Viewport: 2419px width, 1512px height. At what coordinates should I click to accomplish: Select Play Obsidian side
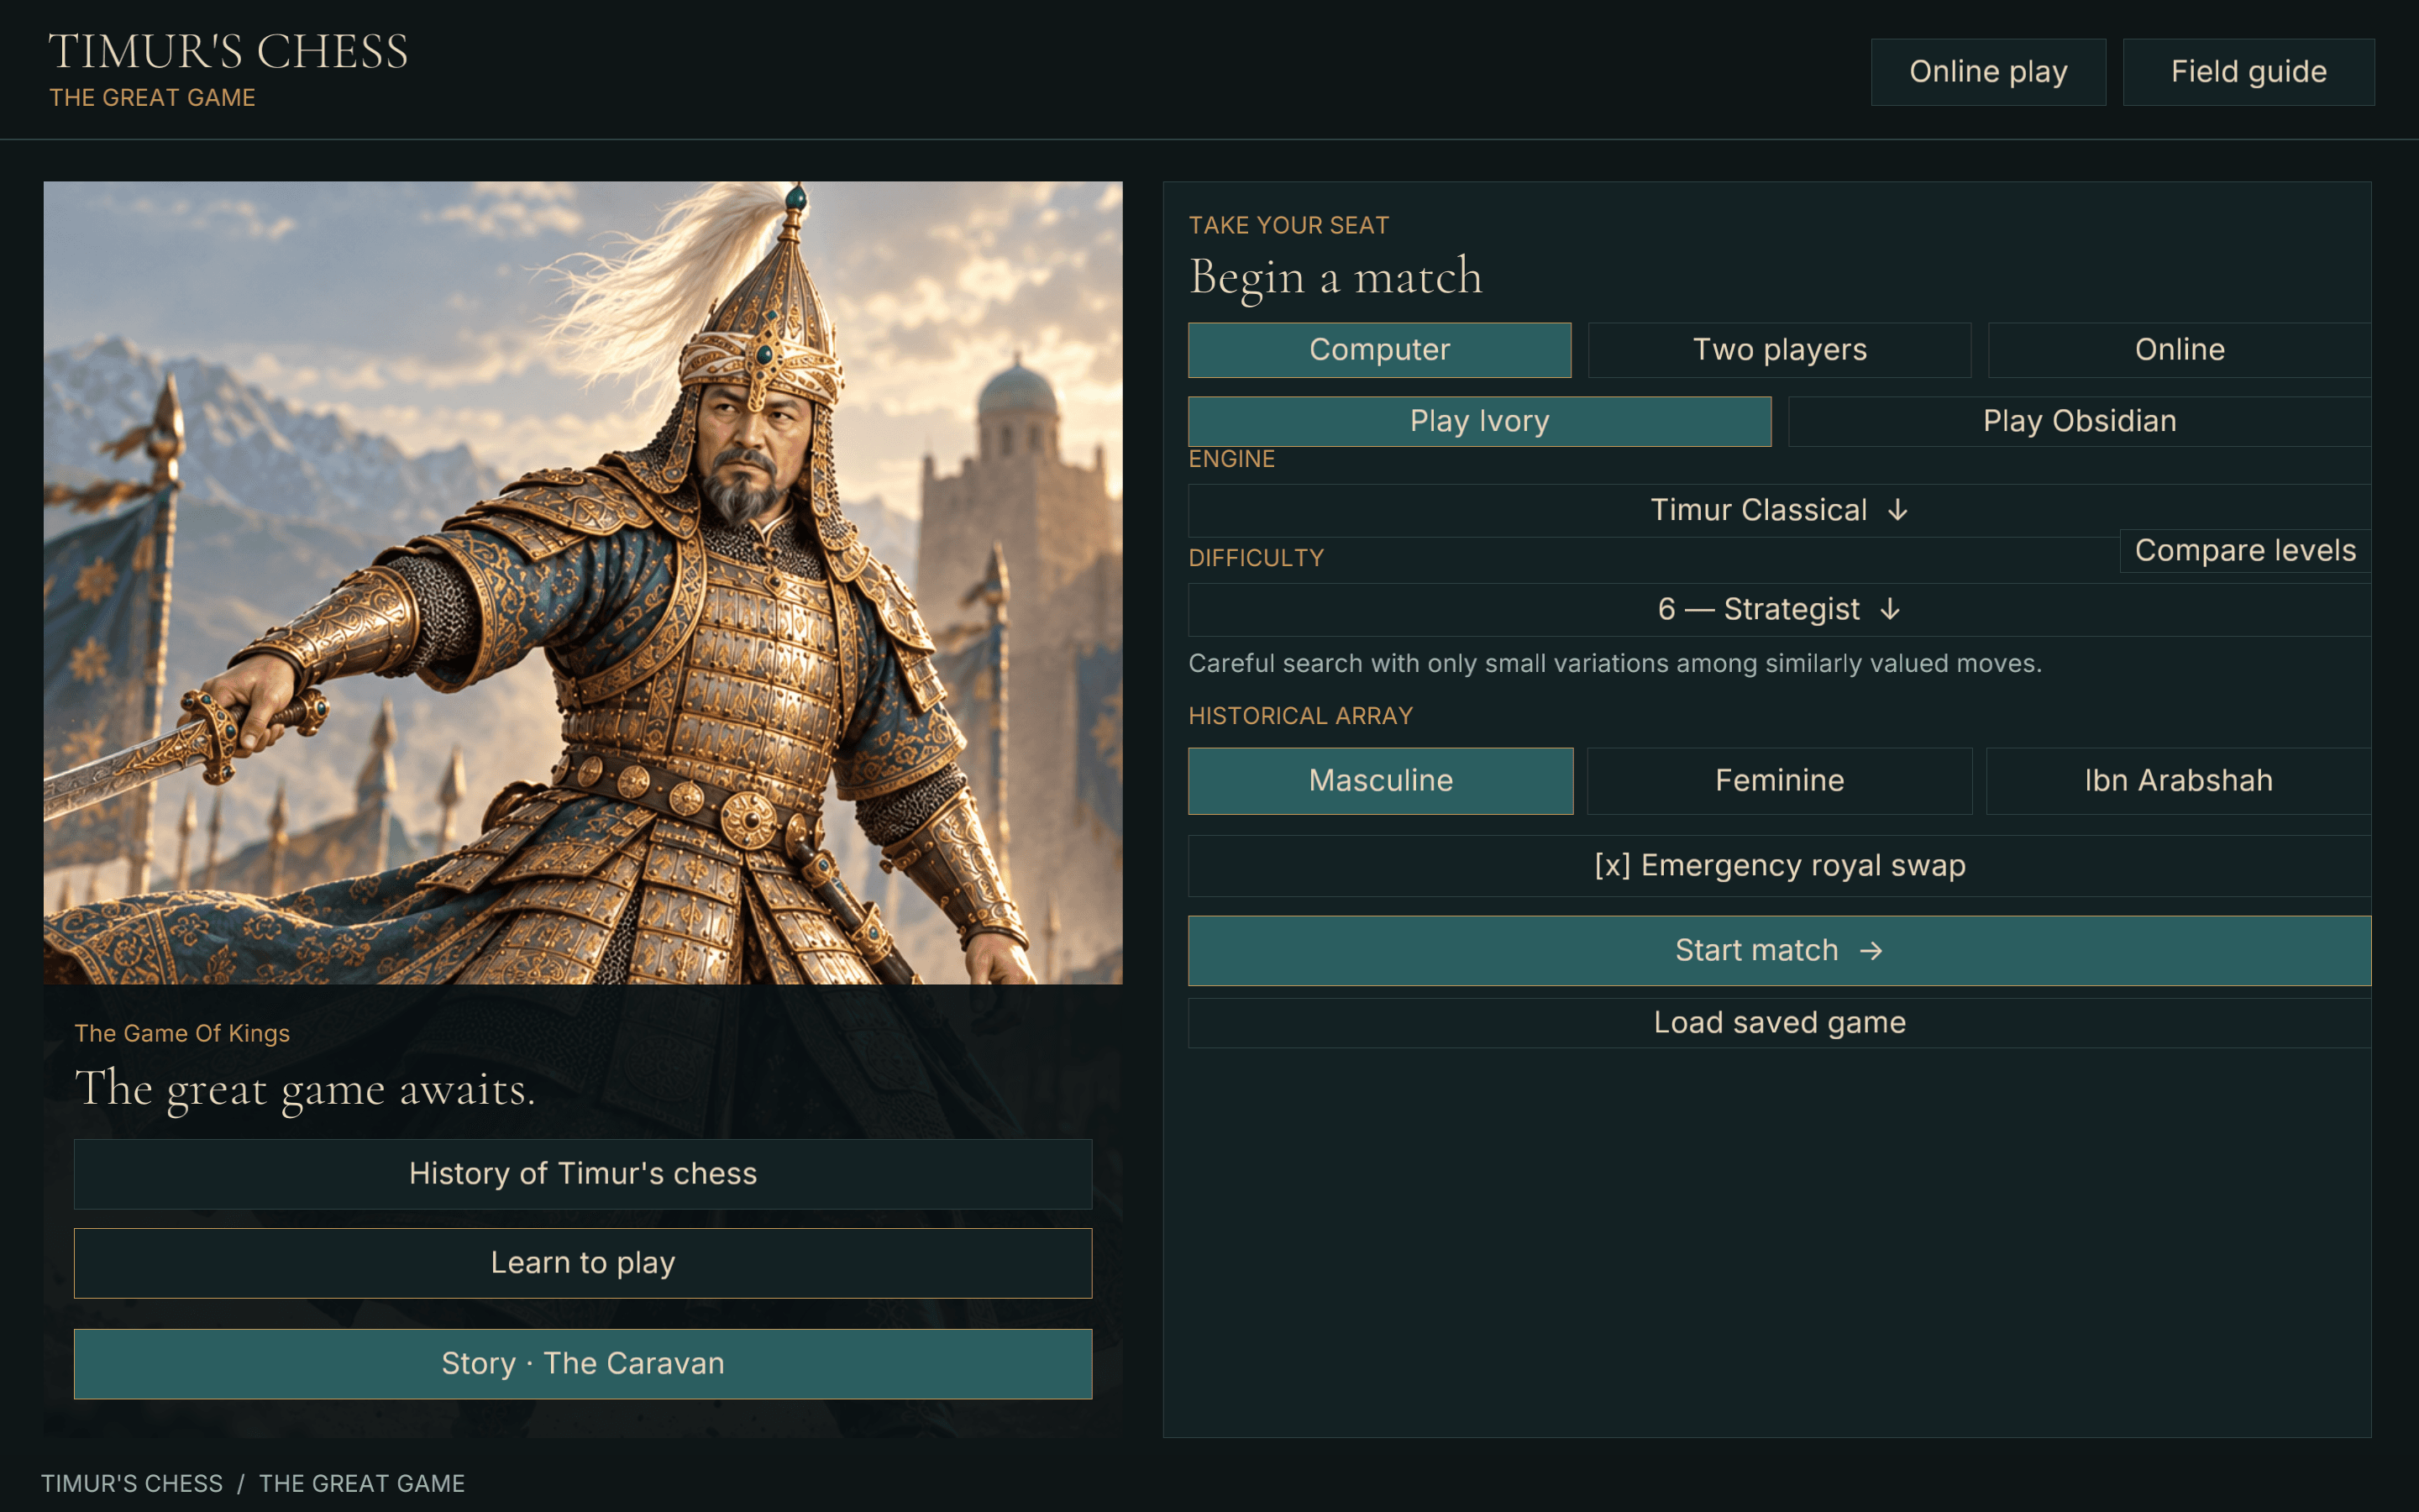click(2079, 421)
